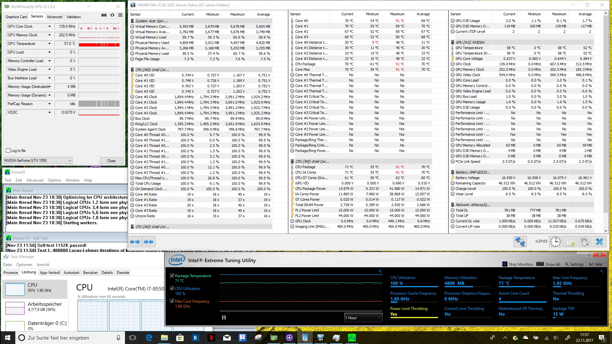Viewport: 612px width, 344px height.
Task: Switch to GPU-Z Advanced tab
Action: tap(55, 17)
